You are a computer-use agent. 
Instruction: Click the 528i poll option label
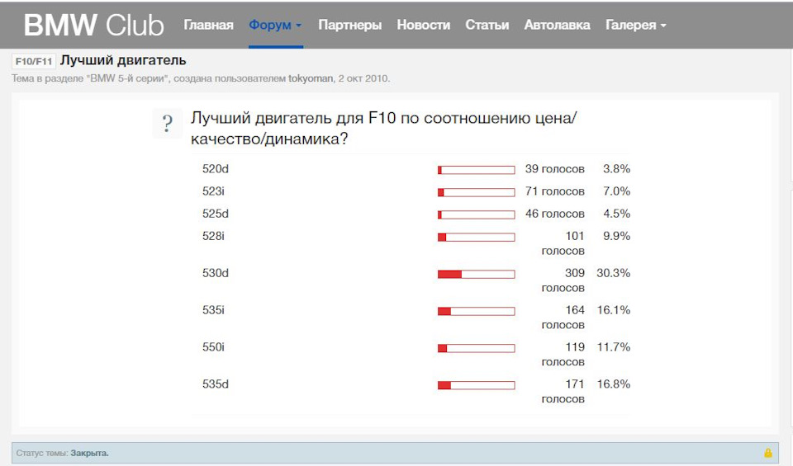[x=213, y=236]
